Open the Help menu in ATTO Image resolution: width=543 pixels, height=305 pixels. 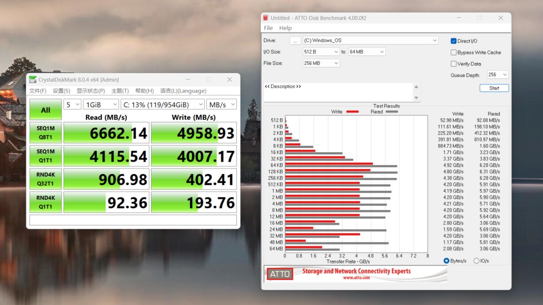(x=285, y=28)
